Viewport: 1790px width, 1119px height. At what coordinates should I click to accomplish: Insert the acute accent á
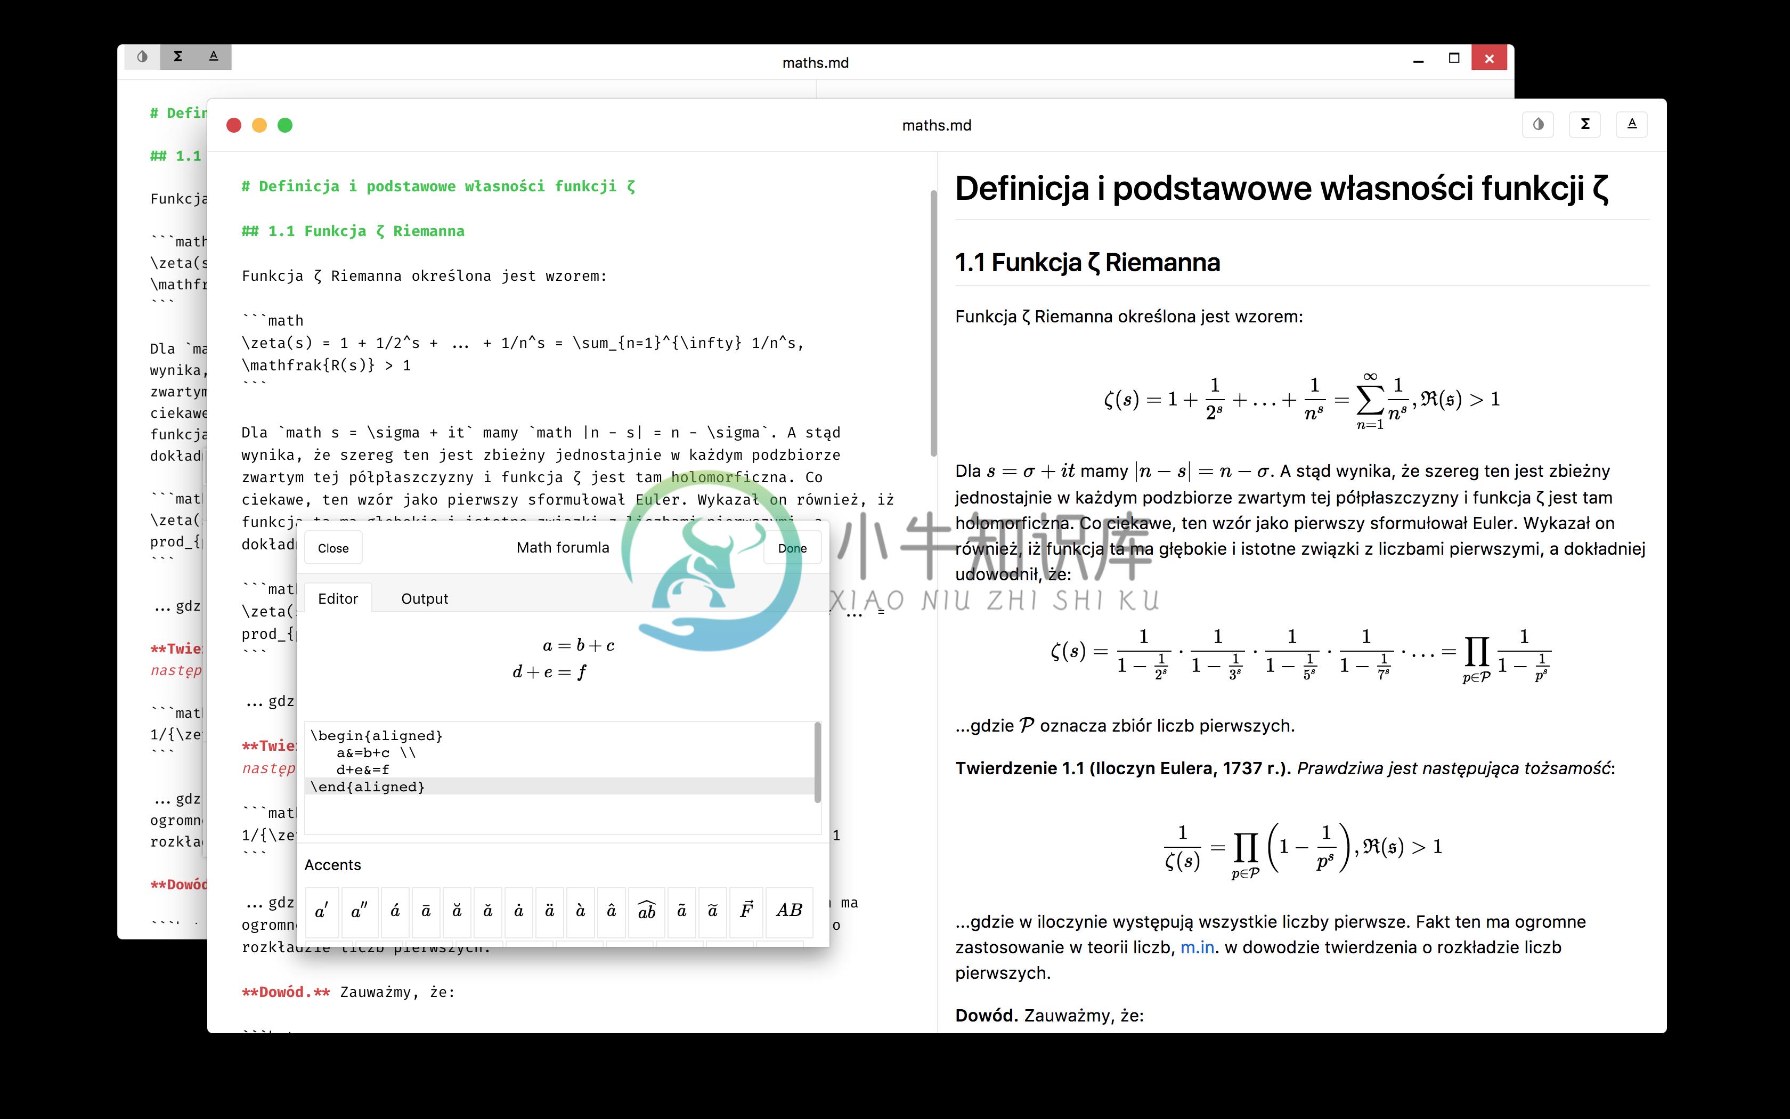click(x=395, y=911)
